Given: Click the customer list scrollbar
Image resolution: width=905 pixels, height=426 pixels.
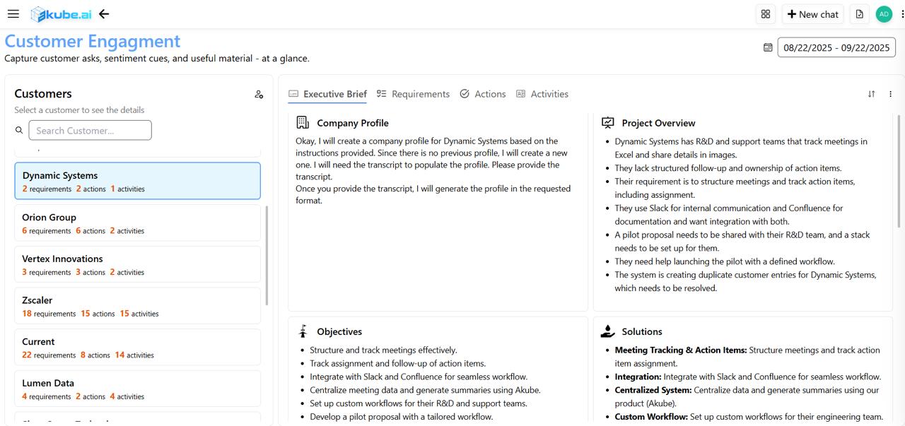Looking at the screenshot, I should pos(267,254).
